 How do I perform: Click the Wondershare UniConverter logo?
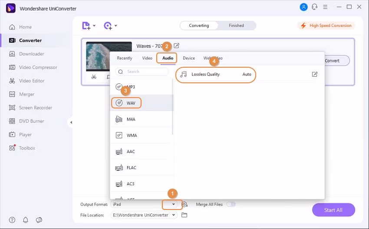[x=11, y=9]
